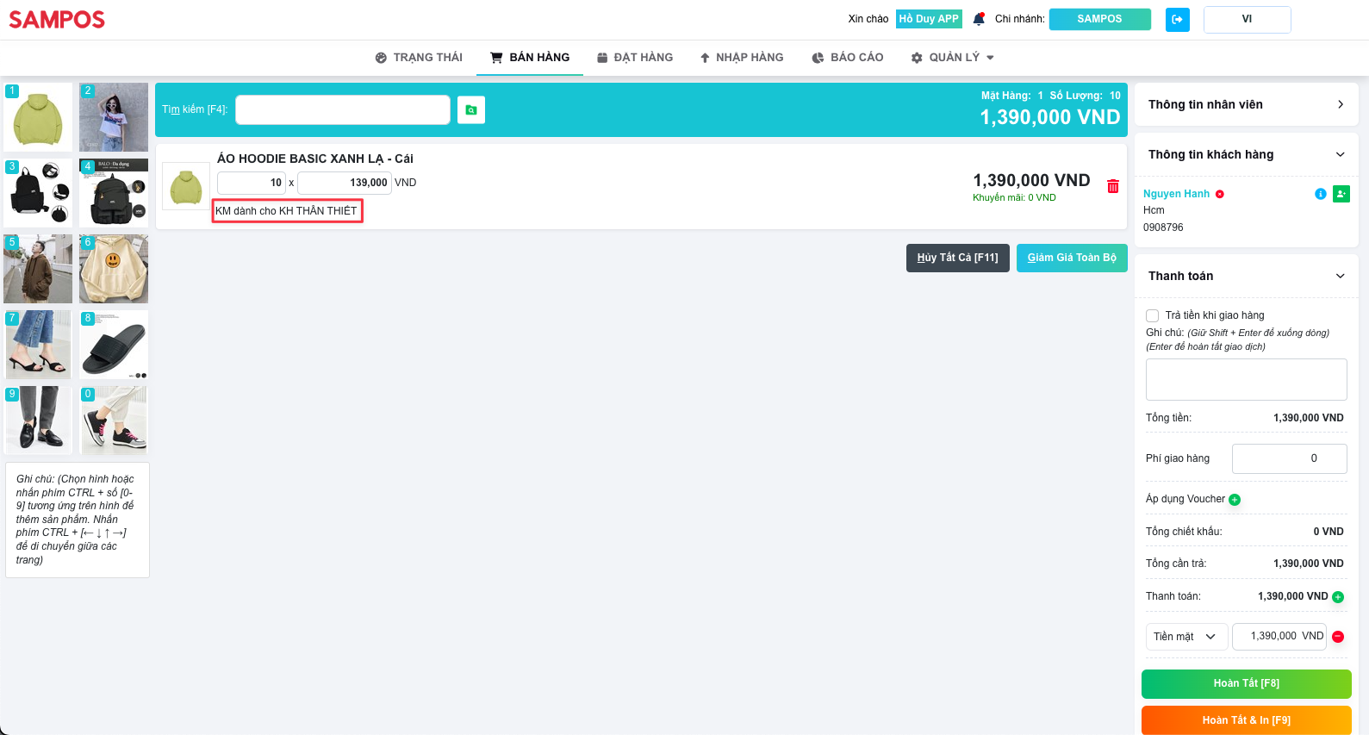
Task: Select product 7 heels thumbnail
Action: coord(38,345)
